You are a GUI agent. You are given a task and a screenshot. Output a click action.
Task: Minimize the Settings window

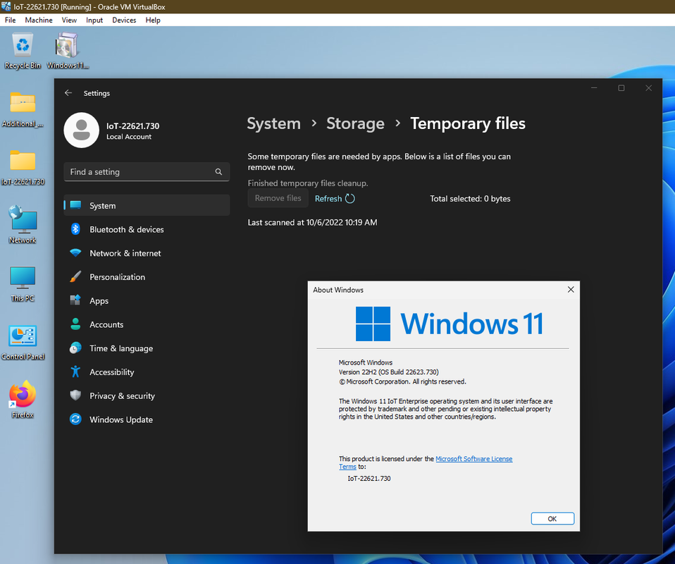click(594, 88)
